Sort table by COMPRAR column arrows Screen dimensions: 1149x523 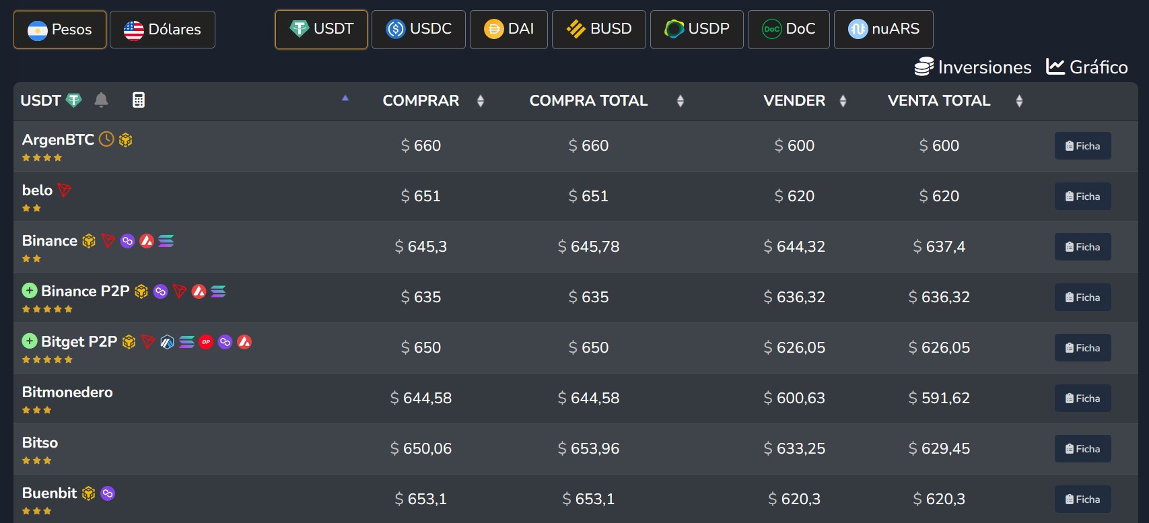pyautogui.click(x=480, y=101)
